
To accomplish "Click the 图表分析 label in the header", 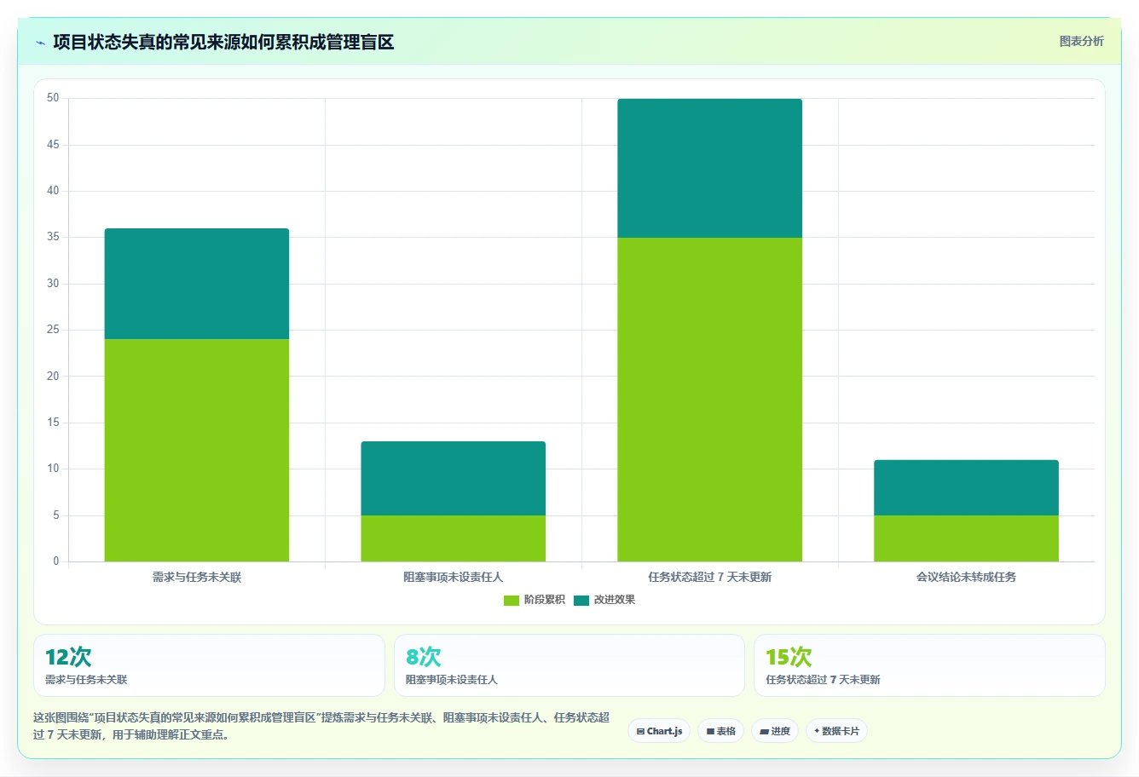I will point(1081,41).
